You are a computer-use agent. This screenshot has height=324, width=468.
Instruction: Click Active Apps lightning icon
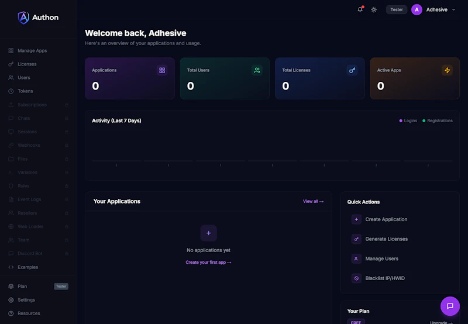(447, 70)
